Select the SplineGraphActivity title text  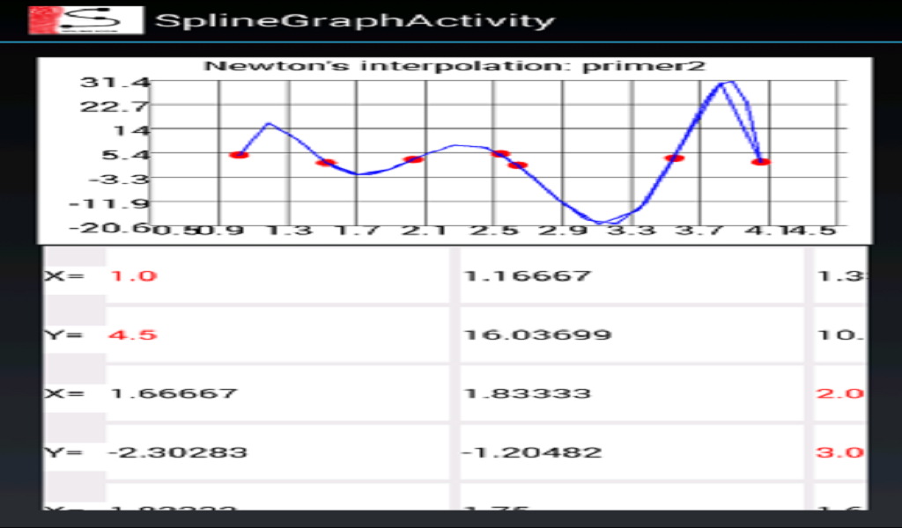(355, 21)
